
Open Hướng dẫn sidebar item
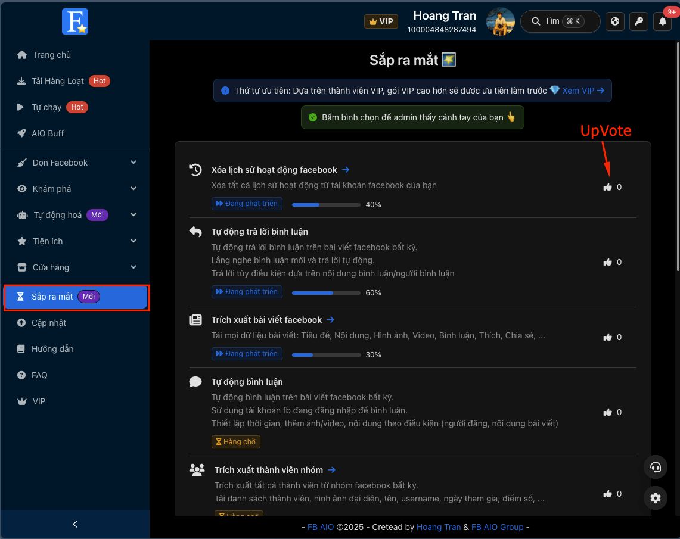tap(52, 349)
